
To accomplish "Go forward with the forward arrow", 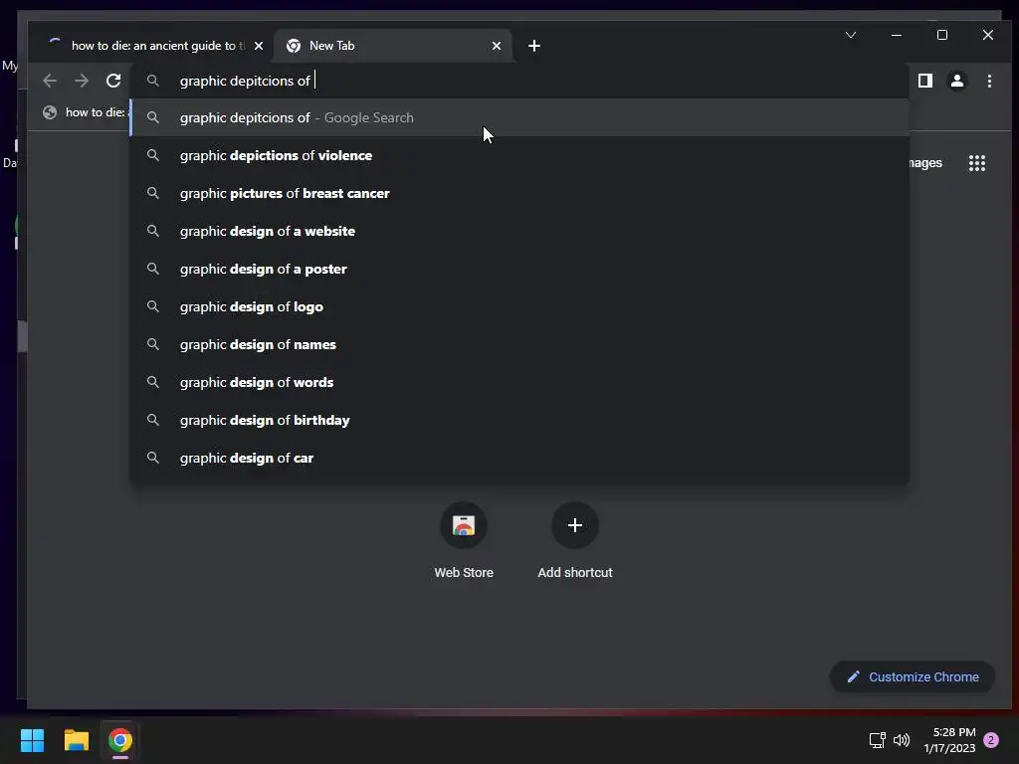I will [82, 81].
